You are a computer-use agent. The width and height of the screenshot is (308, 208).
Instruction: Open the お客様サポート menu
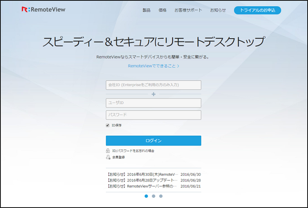tap(188, 10)
